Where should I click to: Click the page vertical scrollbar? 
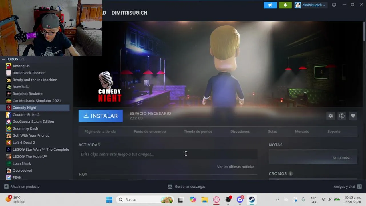[x=364, y=31]
